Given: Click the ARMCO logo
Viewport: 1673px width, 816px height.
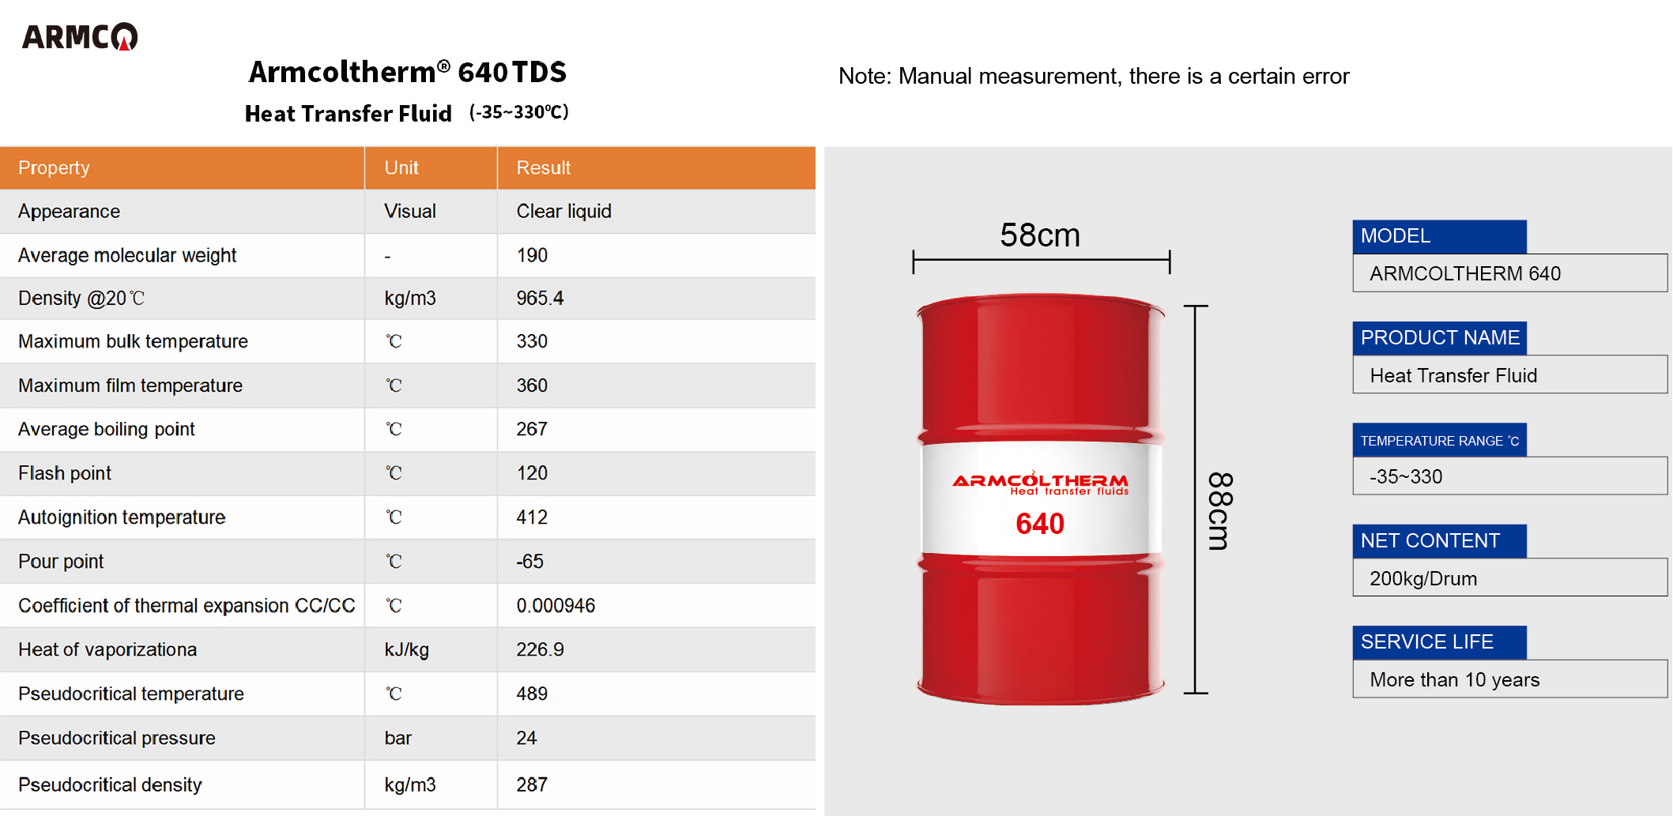Looking at the screenshot, I should click(80, 36).
